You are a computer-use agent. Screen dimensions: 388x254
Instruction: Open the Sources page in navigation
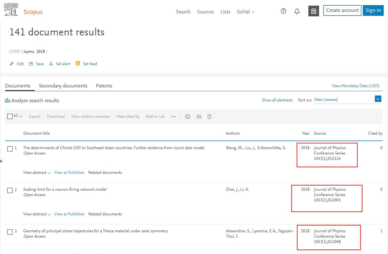pos(205,12)
